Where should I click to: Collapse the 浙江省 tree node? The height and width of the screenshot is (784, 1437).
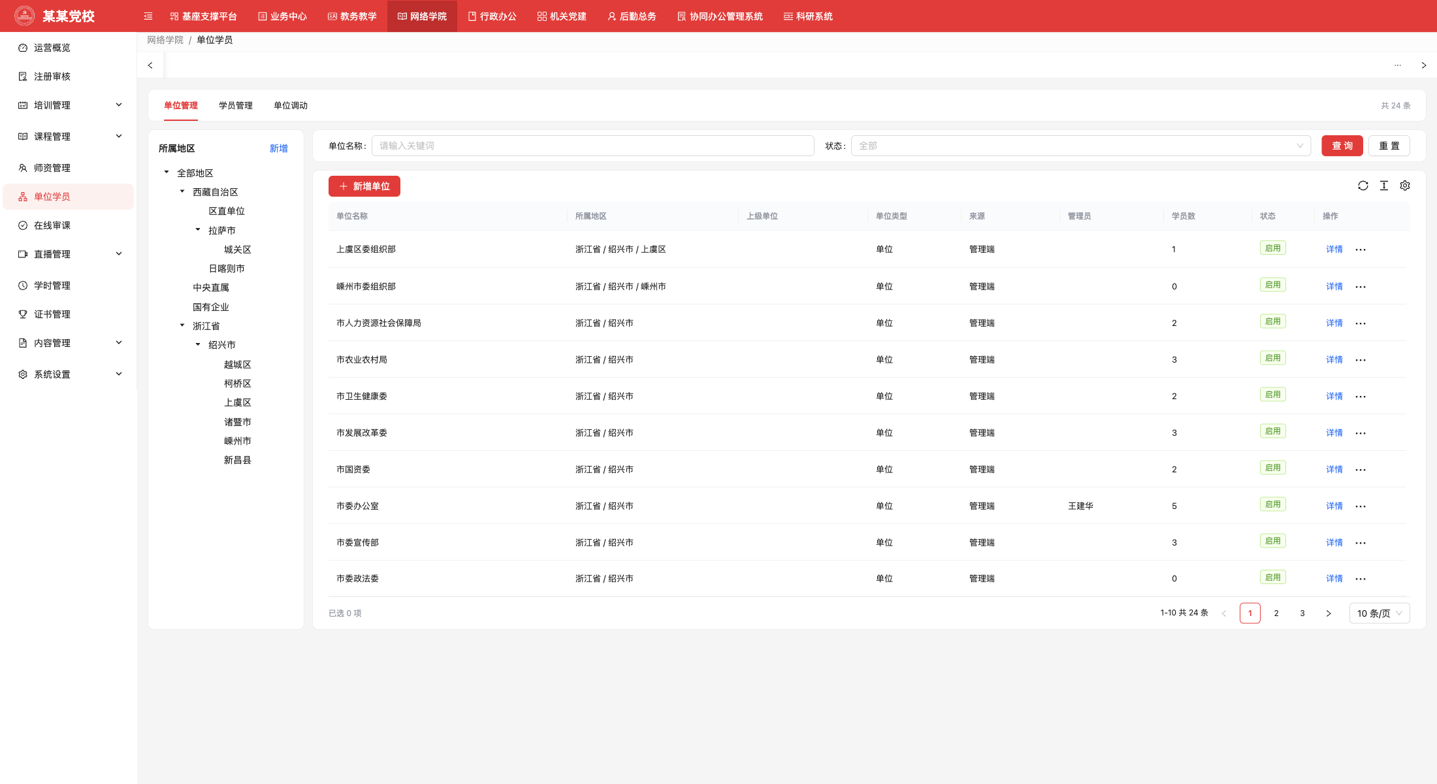point(182,325)
